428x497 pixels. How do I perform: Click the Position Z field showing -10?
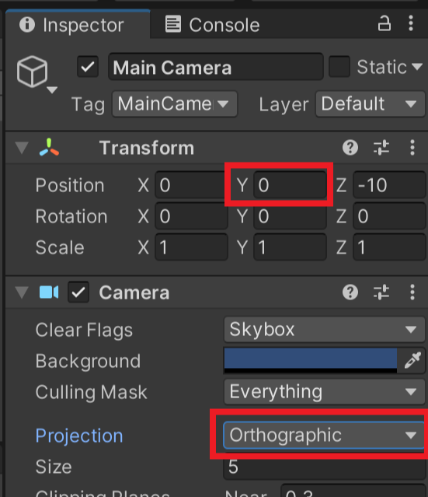[x=389, y=185]
